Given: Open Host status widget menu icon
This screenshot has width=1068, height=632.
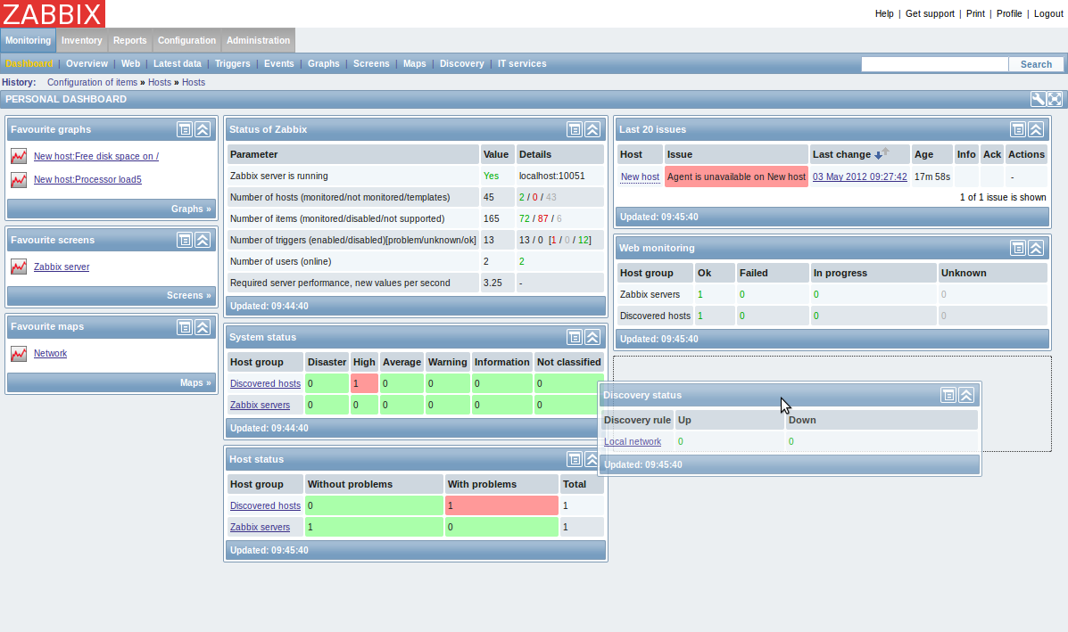Looking at the screenshot, I should [x=575, y=459].
